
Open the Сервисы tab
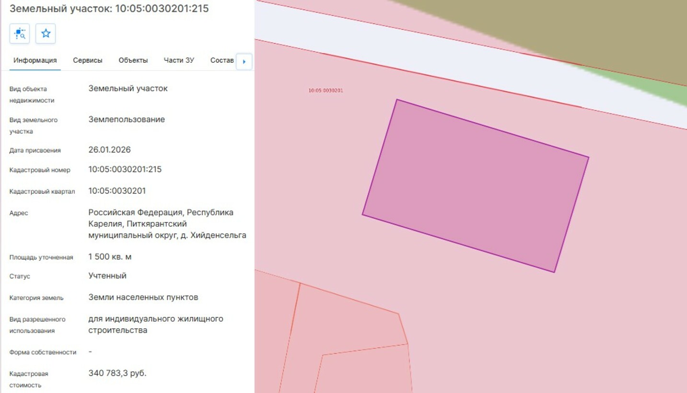click(88, 60)
